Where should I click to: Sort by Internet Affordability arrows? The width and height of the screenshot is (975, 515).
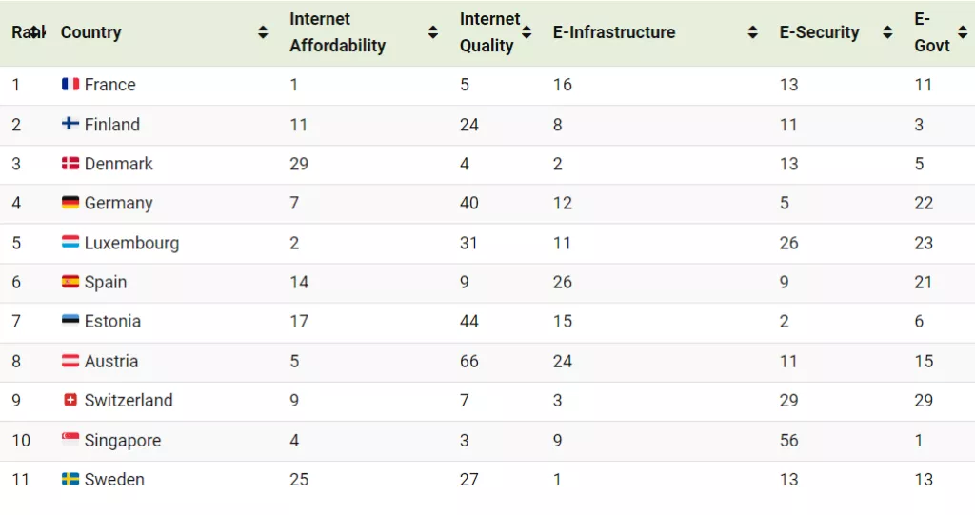pyautogui.click(x=433, y=32)
